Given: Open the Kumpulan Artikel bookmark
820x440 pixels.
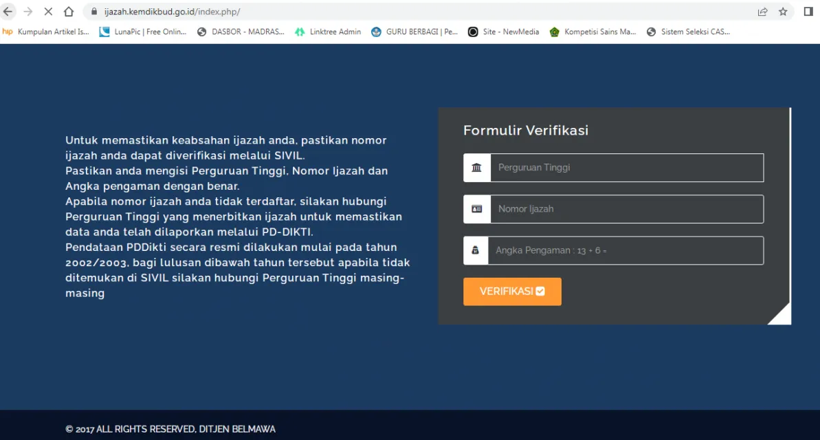Looking at the screenshot, I should click(x=45, y=32).
